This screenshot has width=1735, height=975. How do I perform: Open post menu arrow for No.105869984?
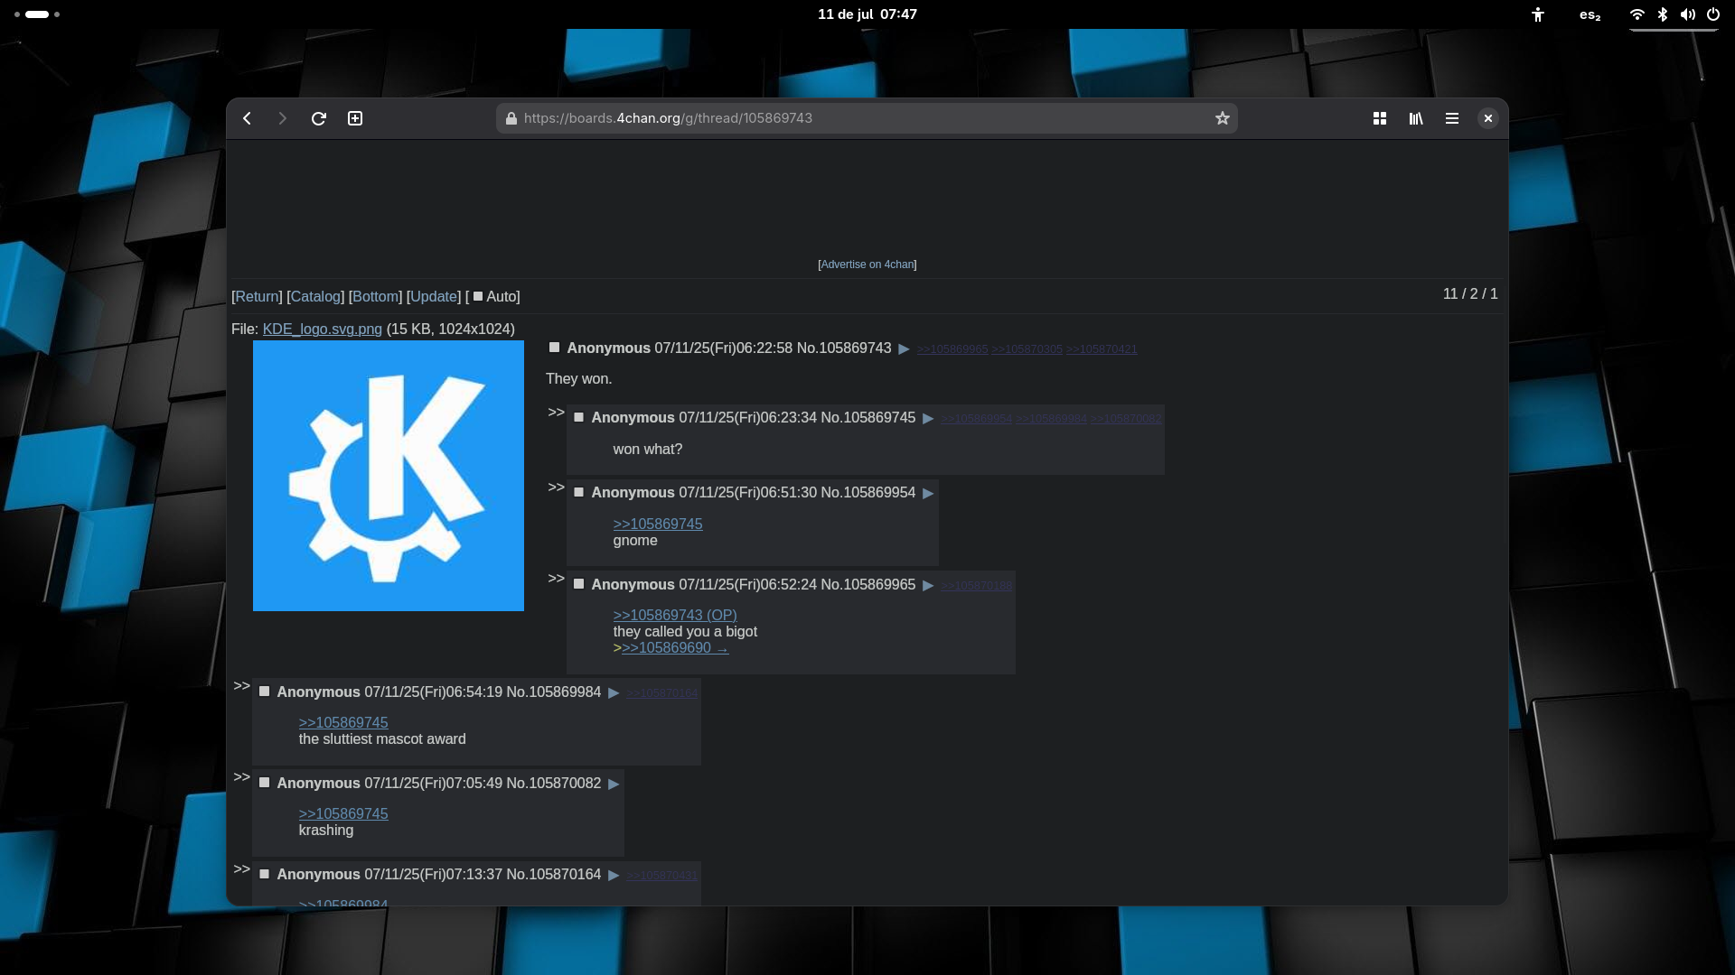pos(614,693)
